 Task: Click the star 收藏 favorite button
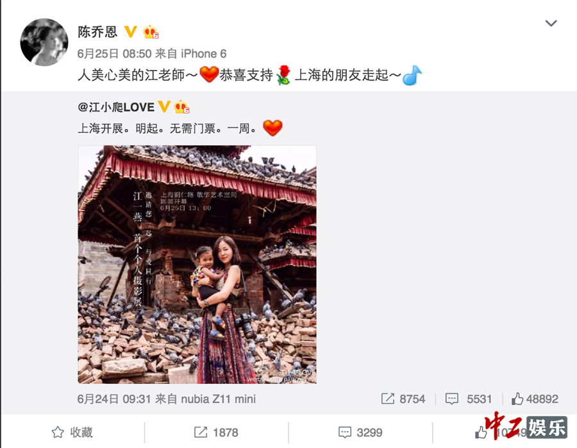click(72, 432)
